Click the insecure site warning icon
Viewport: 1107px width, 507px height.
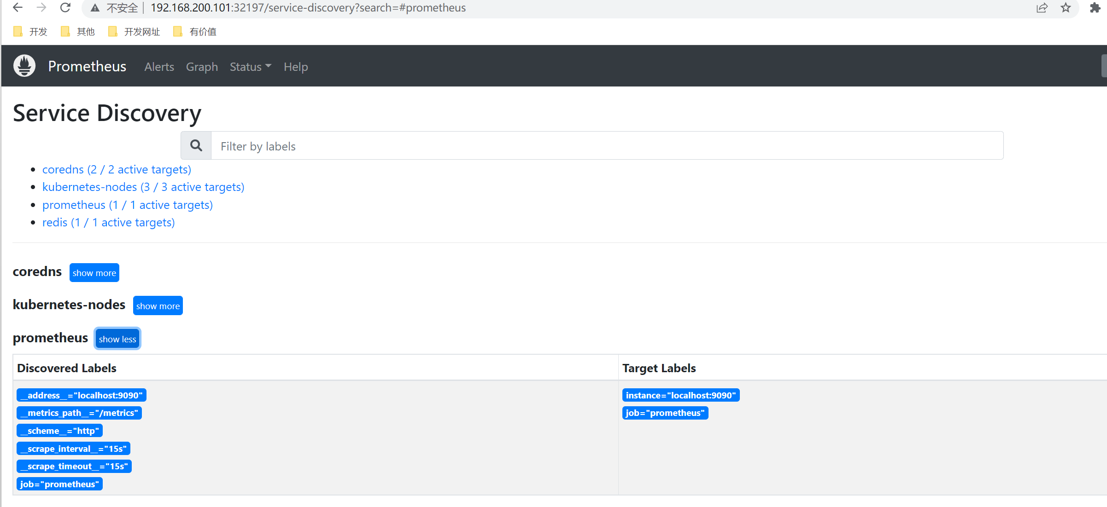(x=95, y=8)
